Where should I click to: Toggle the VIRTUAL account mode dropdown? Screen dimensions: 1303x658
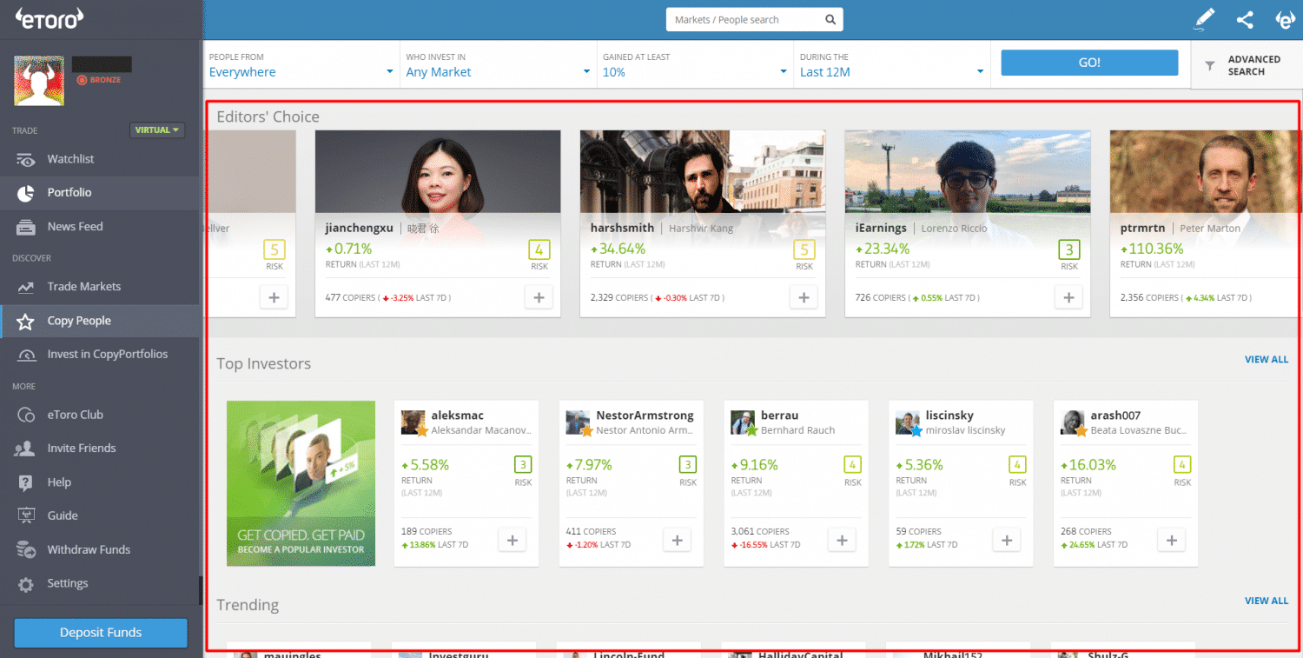tap(157, 130)
